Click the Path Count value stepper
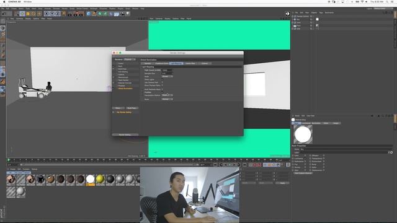Image resolution: width=397 pixels, height=223 pixels. tap(172, 70)
